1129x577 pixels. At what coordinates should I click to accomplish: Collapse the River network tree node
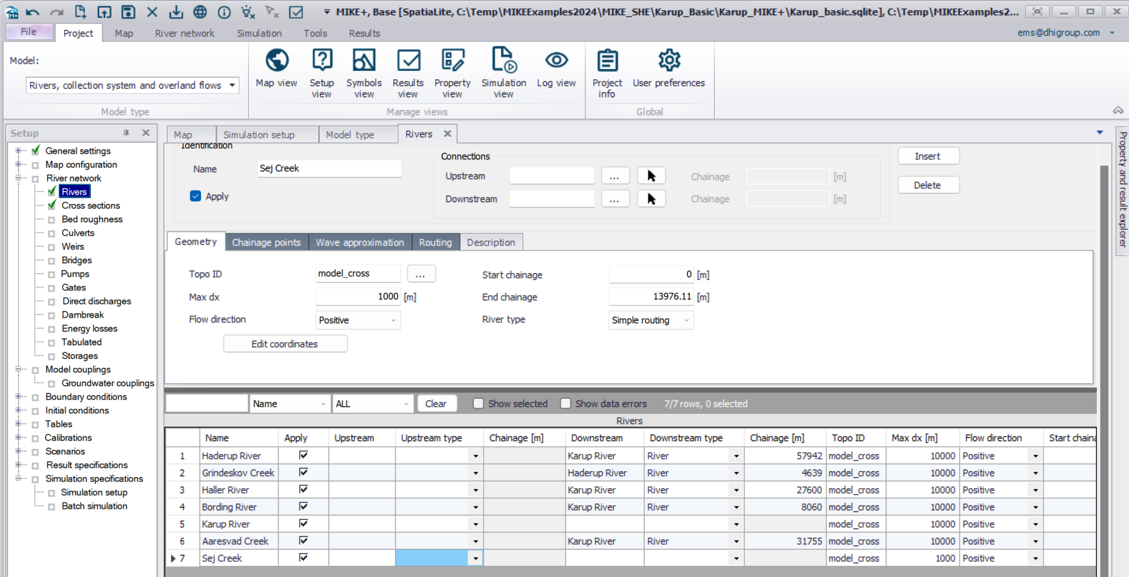click(19, 178)
